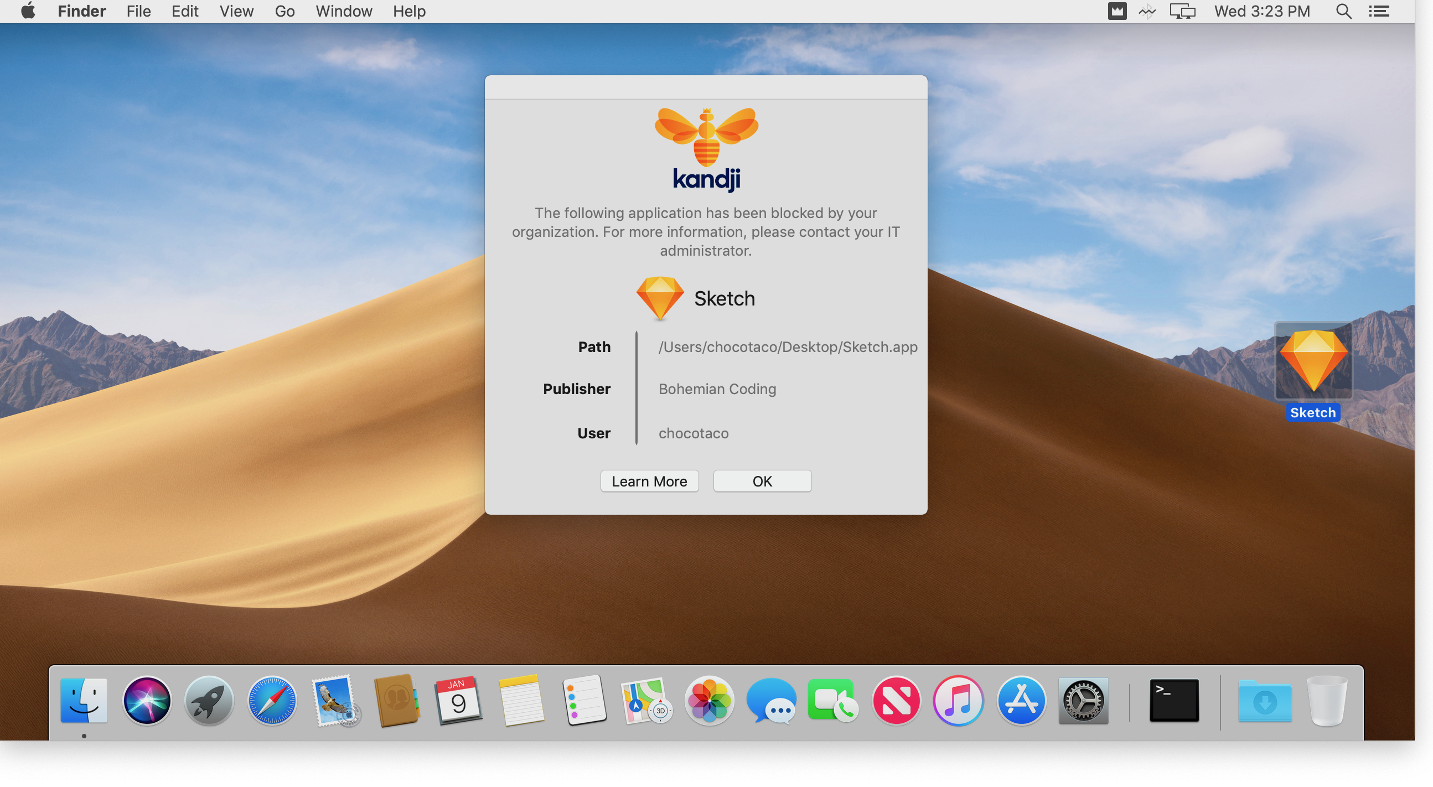Open the Finder menu
This screenshot has height=787, width=1433.
coord(82,11)
